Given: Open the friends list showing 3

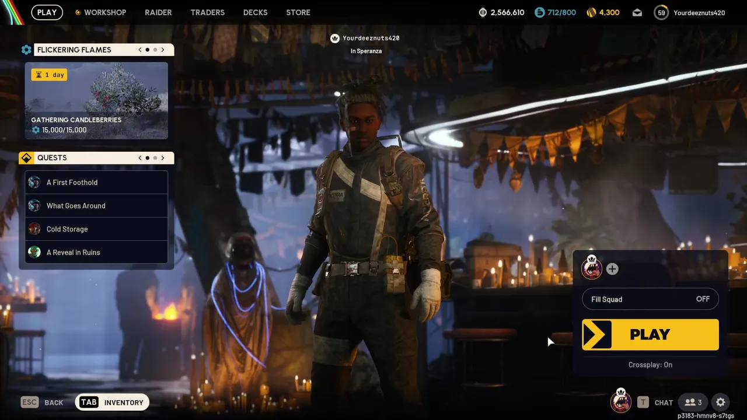Looking at the screenshot, I should pos(693,402).
